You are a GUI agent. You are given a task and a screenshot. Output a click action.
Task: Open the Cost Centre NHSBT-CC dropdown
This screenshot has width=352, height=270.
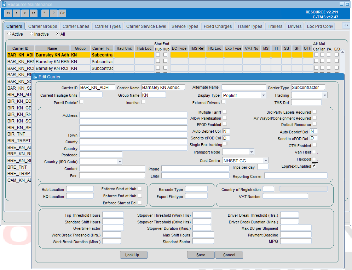pyautogui.click(x=266, y=161)
